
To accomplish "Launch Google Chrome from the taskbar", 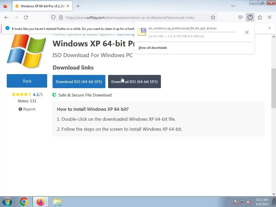I will (24, 202).
